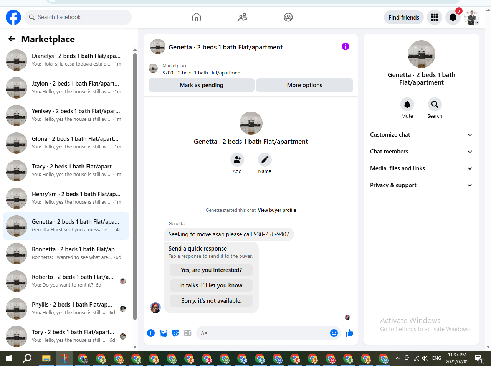Open Windows taskbar search
Screen dimensions: 491x366
[27, 358]
